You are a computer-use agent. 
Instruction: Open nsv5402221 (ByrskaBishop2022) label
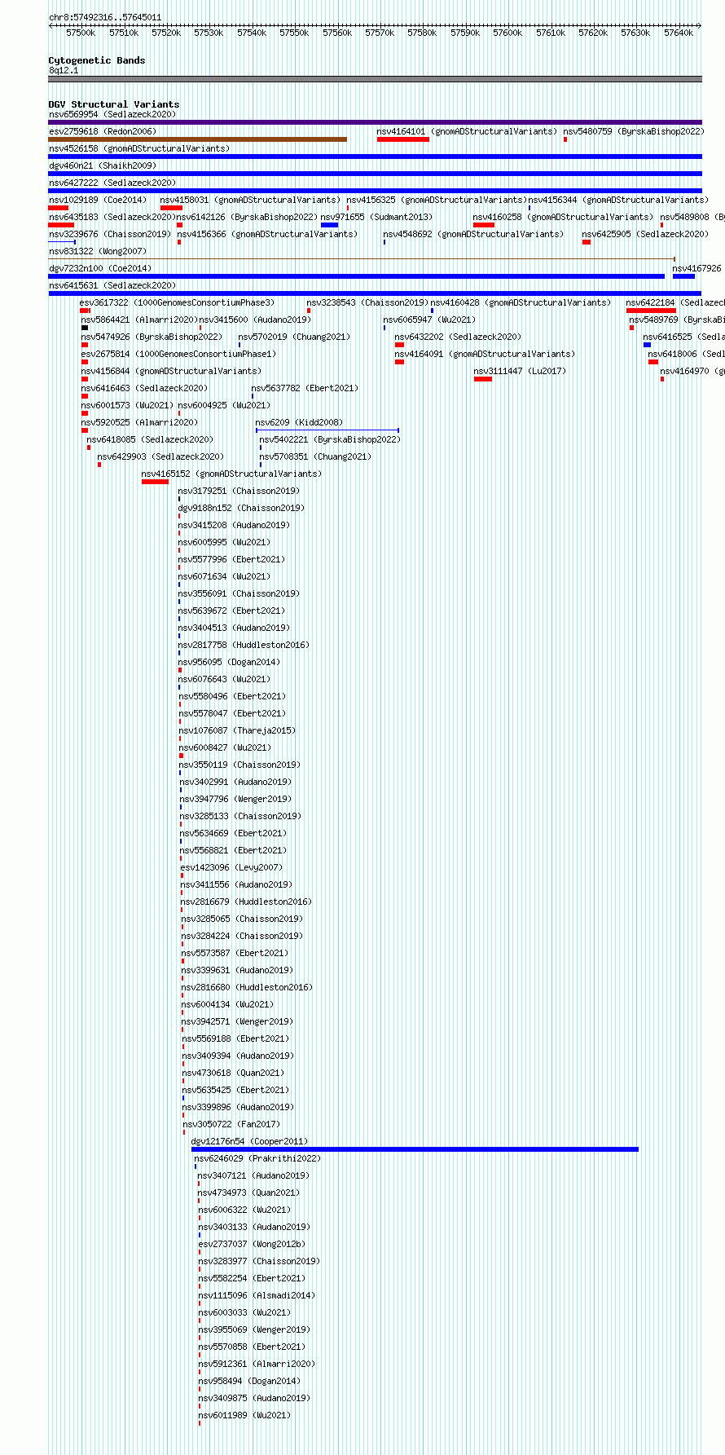330,439
